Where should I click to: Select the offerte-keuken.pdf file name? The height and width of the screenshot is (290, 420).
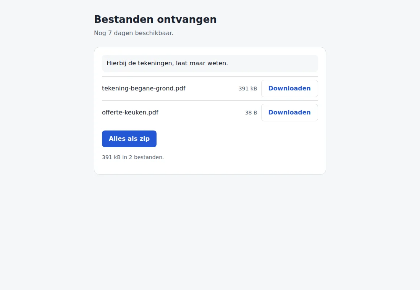[x=130, y=113]
